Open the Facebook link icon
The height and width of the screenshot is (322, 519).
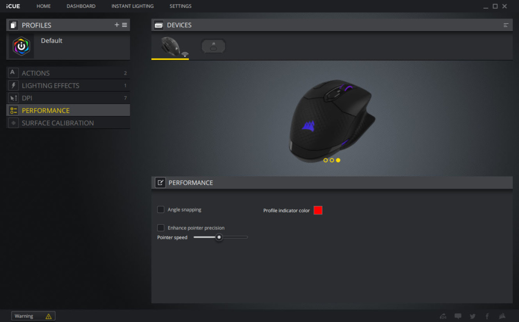click(487, 316)
